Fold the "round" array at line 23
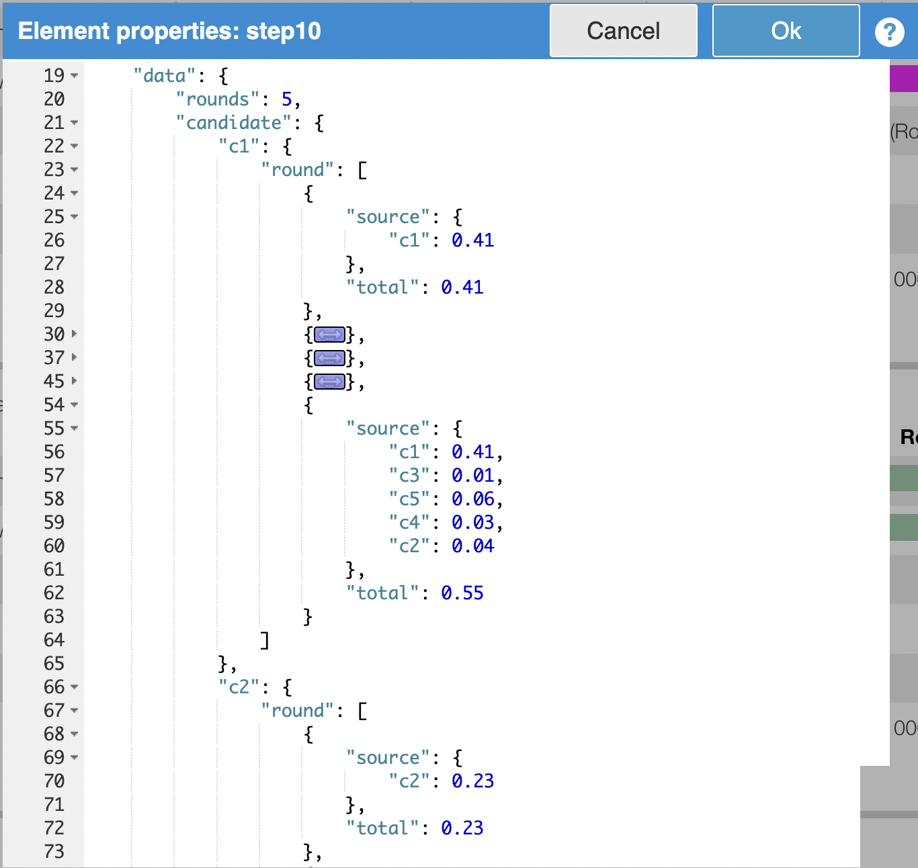This screenshot has width=918, height=868. pyautogui.click(x=75, y=170)
